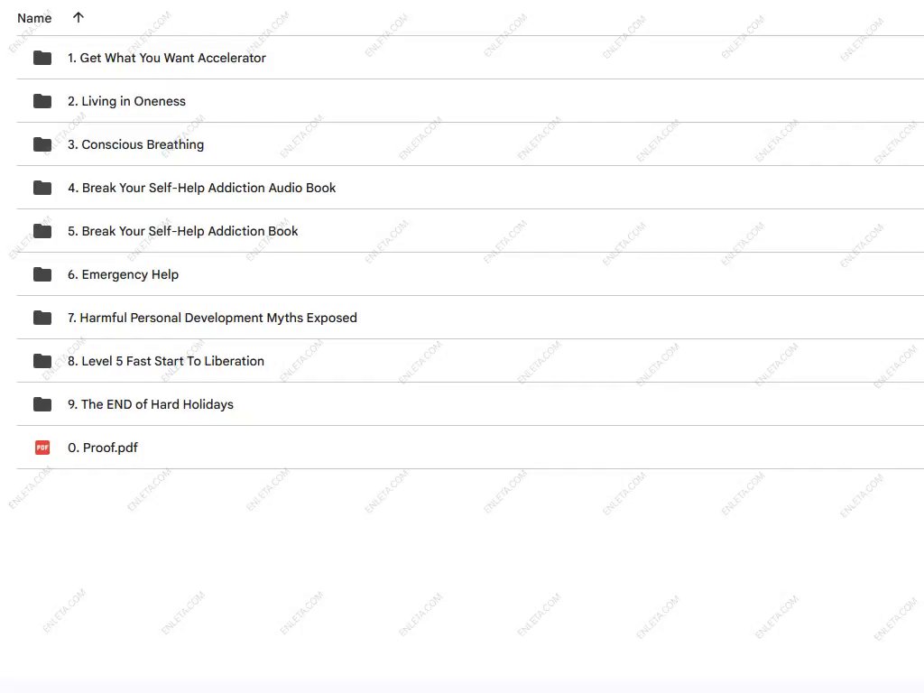Click the folder icon next to Level 5 Fast Start
Viewport: 924px width, 693px height.
(42, 361)
